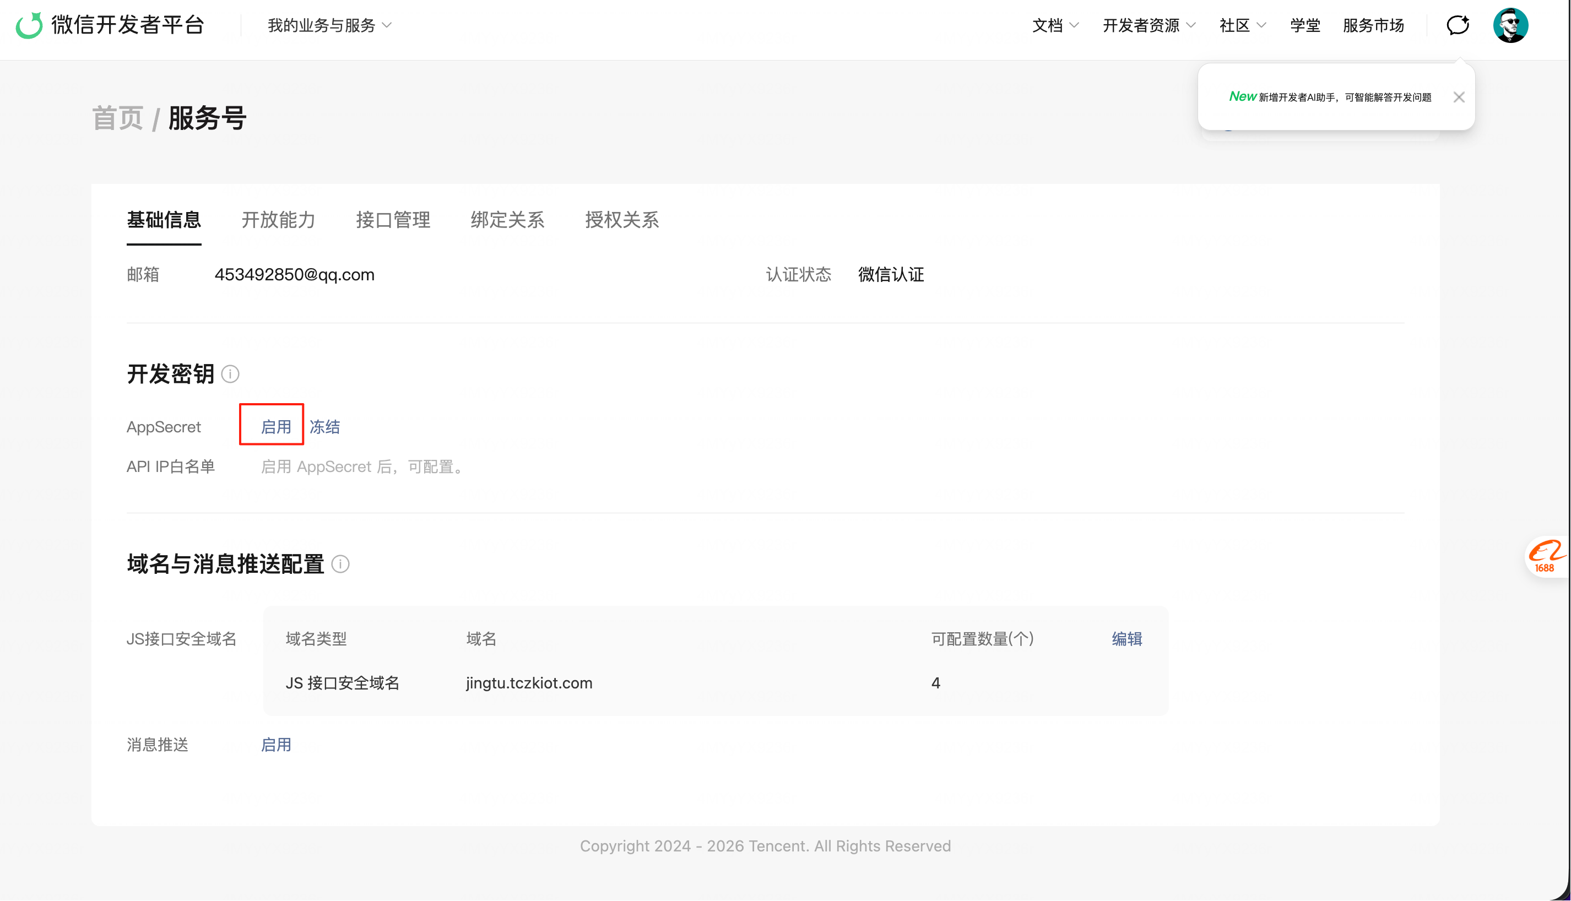Click the 消息推送 label
This screenshot has width=1571, height=901.
pyautogui.click(x=158, y=745)
